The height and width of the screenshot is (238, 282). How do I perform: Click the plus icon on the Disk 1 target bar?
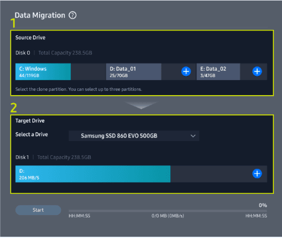pos(257,173)
